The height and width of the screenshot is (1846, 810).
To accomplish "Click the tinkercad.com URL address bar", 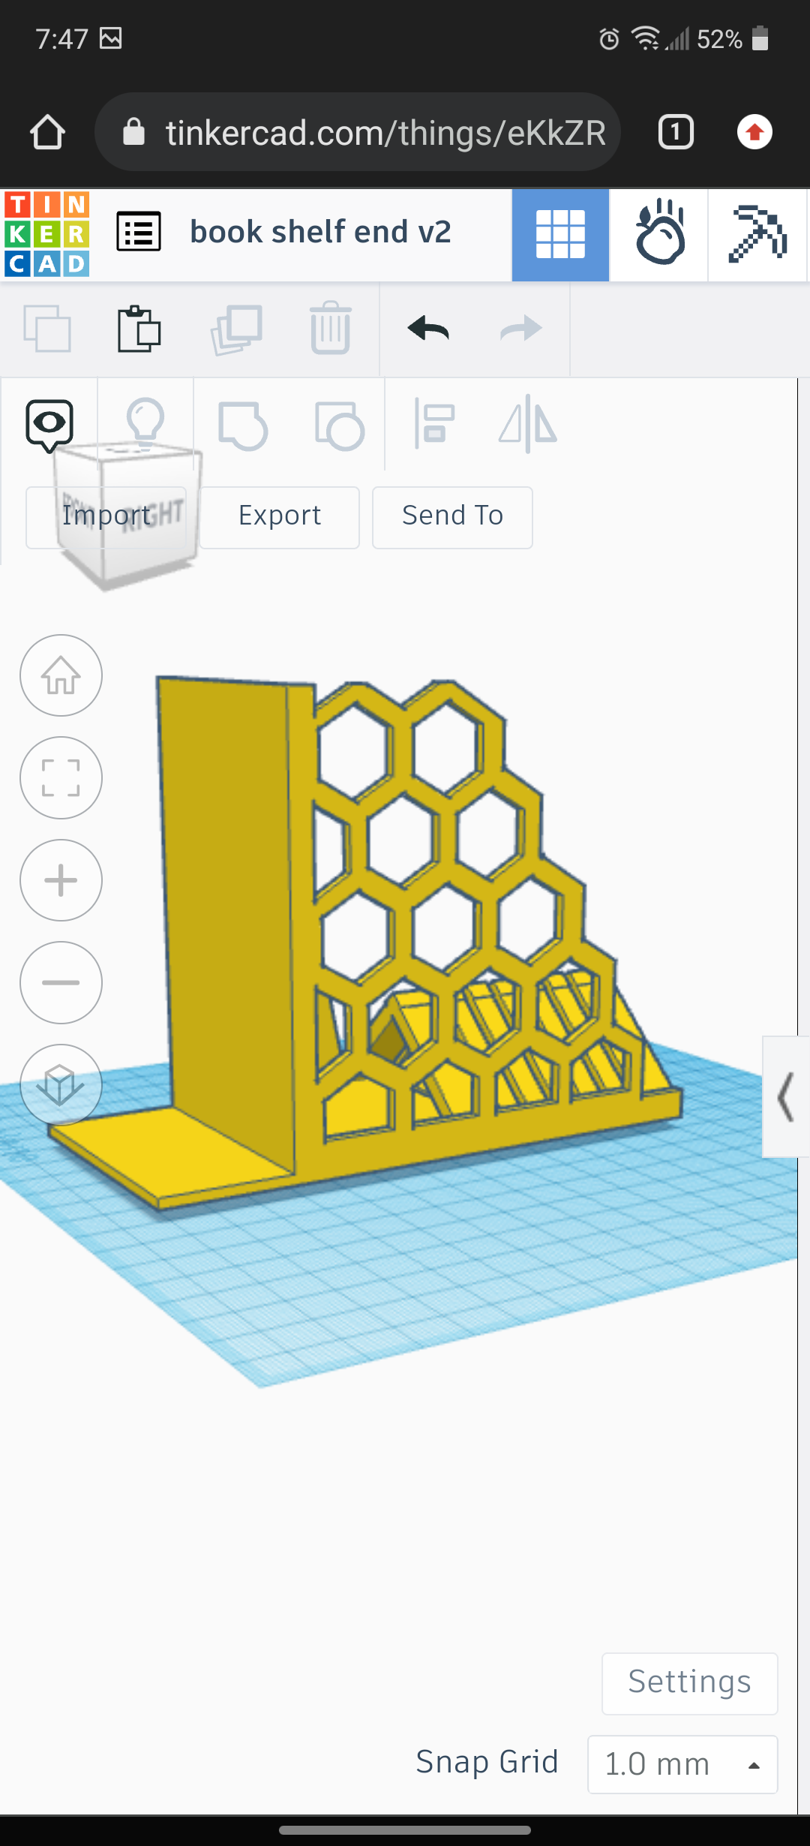I will tap(358, 132).
